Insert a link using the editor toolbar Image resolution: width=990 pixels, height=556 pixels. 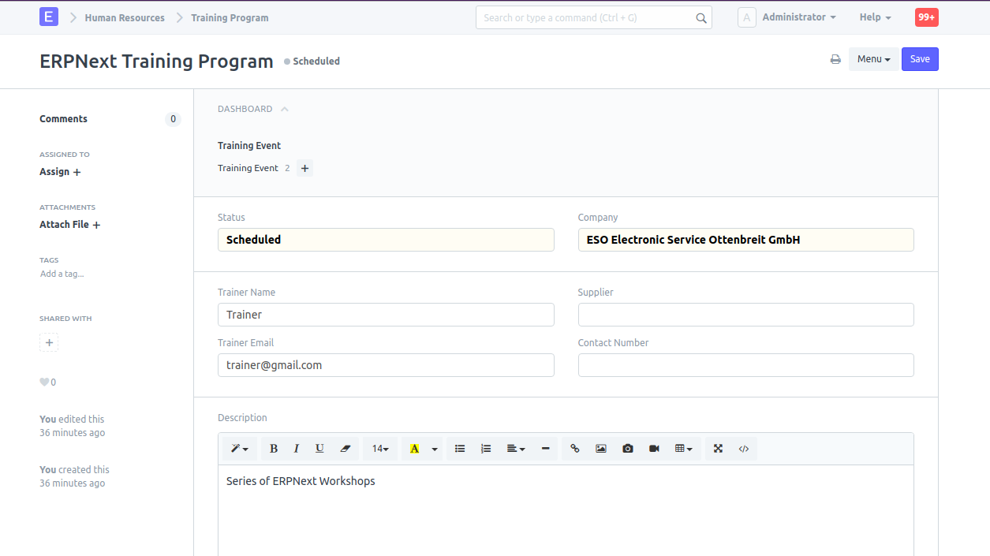574,449
